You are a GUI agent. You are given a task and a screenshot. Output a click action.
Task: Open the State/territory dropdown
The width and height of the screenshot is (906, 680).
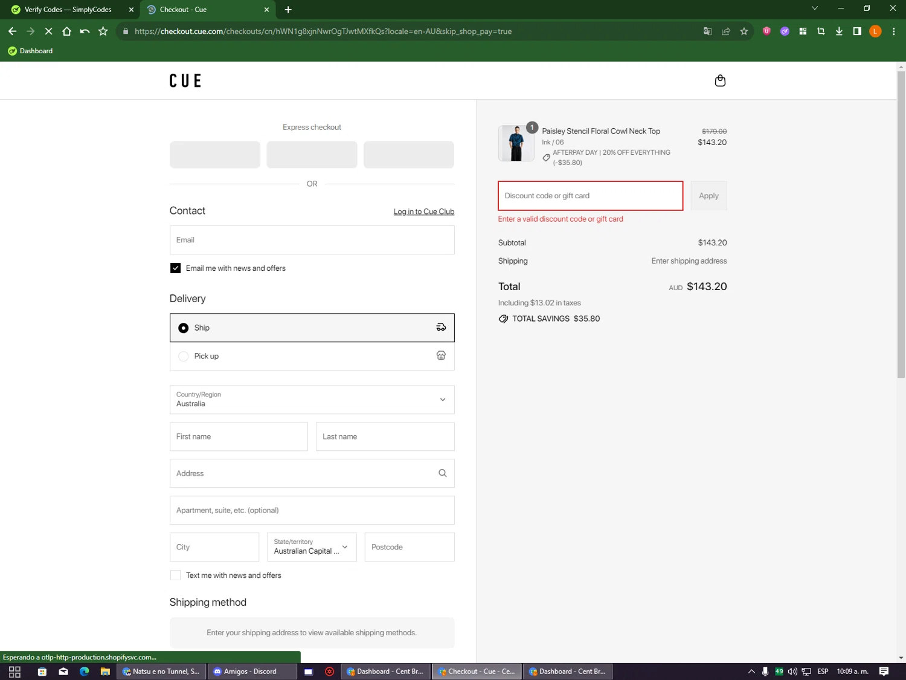[x=312, y=547]
